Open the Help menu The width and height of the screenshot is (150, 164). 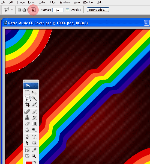point(99,2)
